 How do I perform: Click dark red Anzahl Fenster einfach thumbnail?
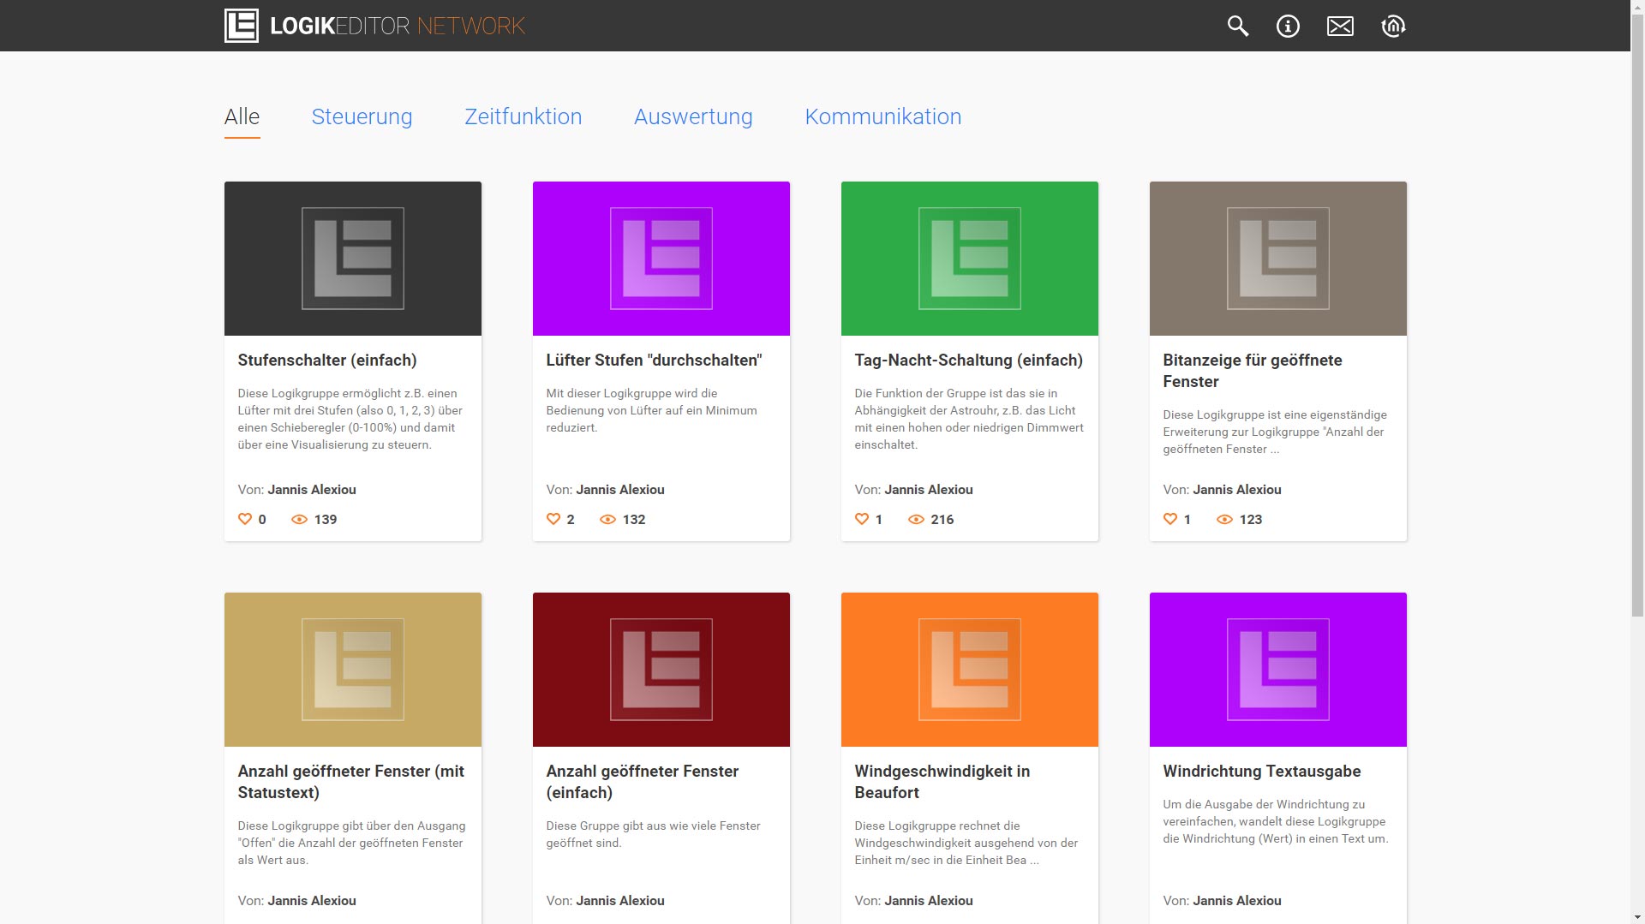pos(661,670)
